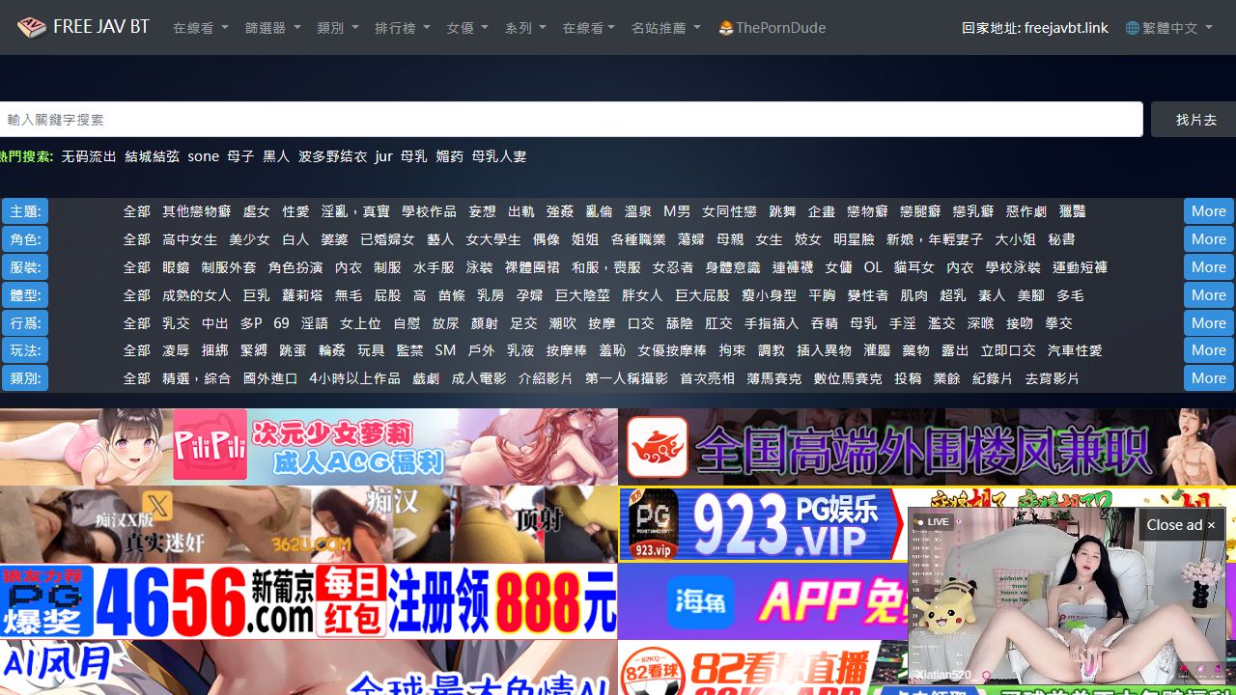Open the 類別 dropdown in the navbar
This screenshot has width=1236, height=695.
338,28
